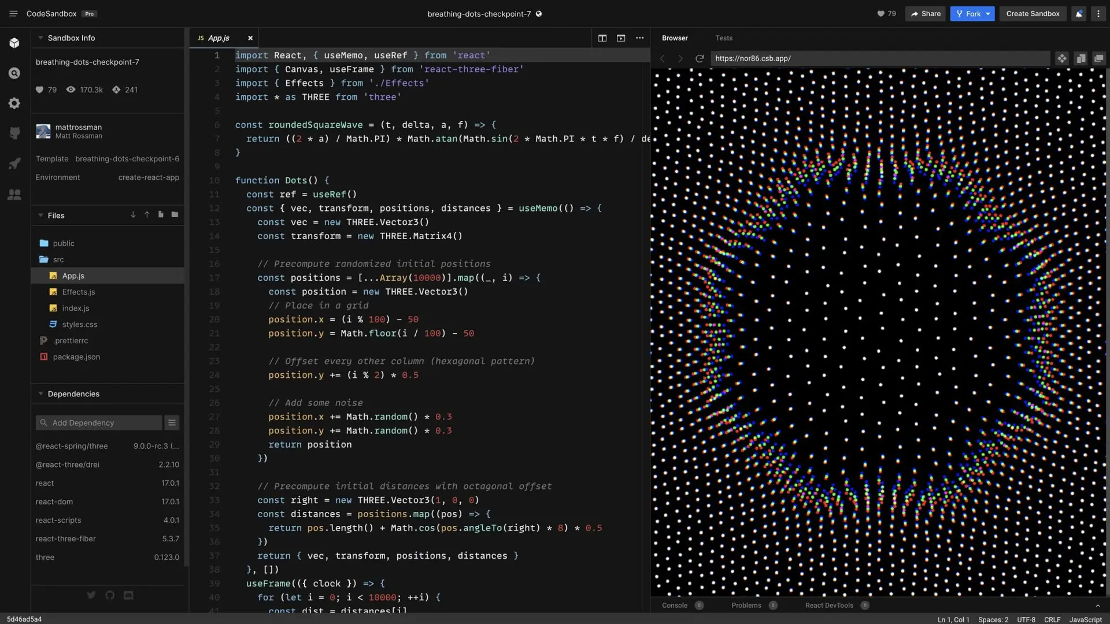Open the Live collaboration people icon
The image size is (1110, 624).
tap(14, 195)
